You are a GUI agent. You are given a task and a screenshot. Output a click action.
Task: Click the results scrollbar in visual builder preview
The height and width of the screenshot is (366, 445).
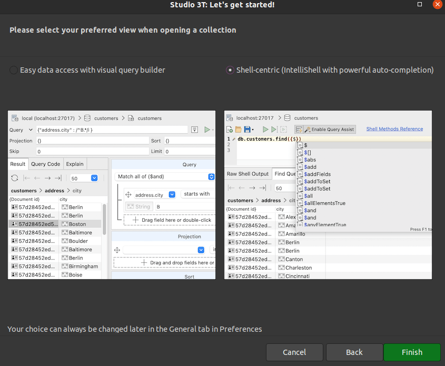tap(104, 219)
